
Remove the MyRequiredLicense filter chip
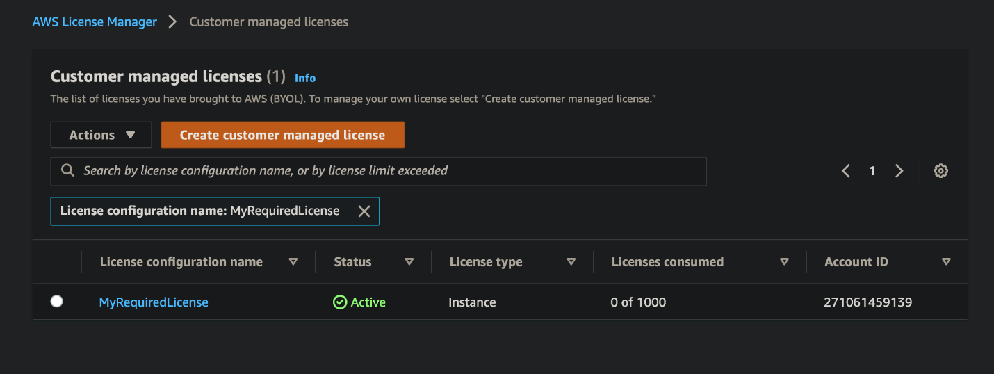(364, 211)
